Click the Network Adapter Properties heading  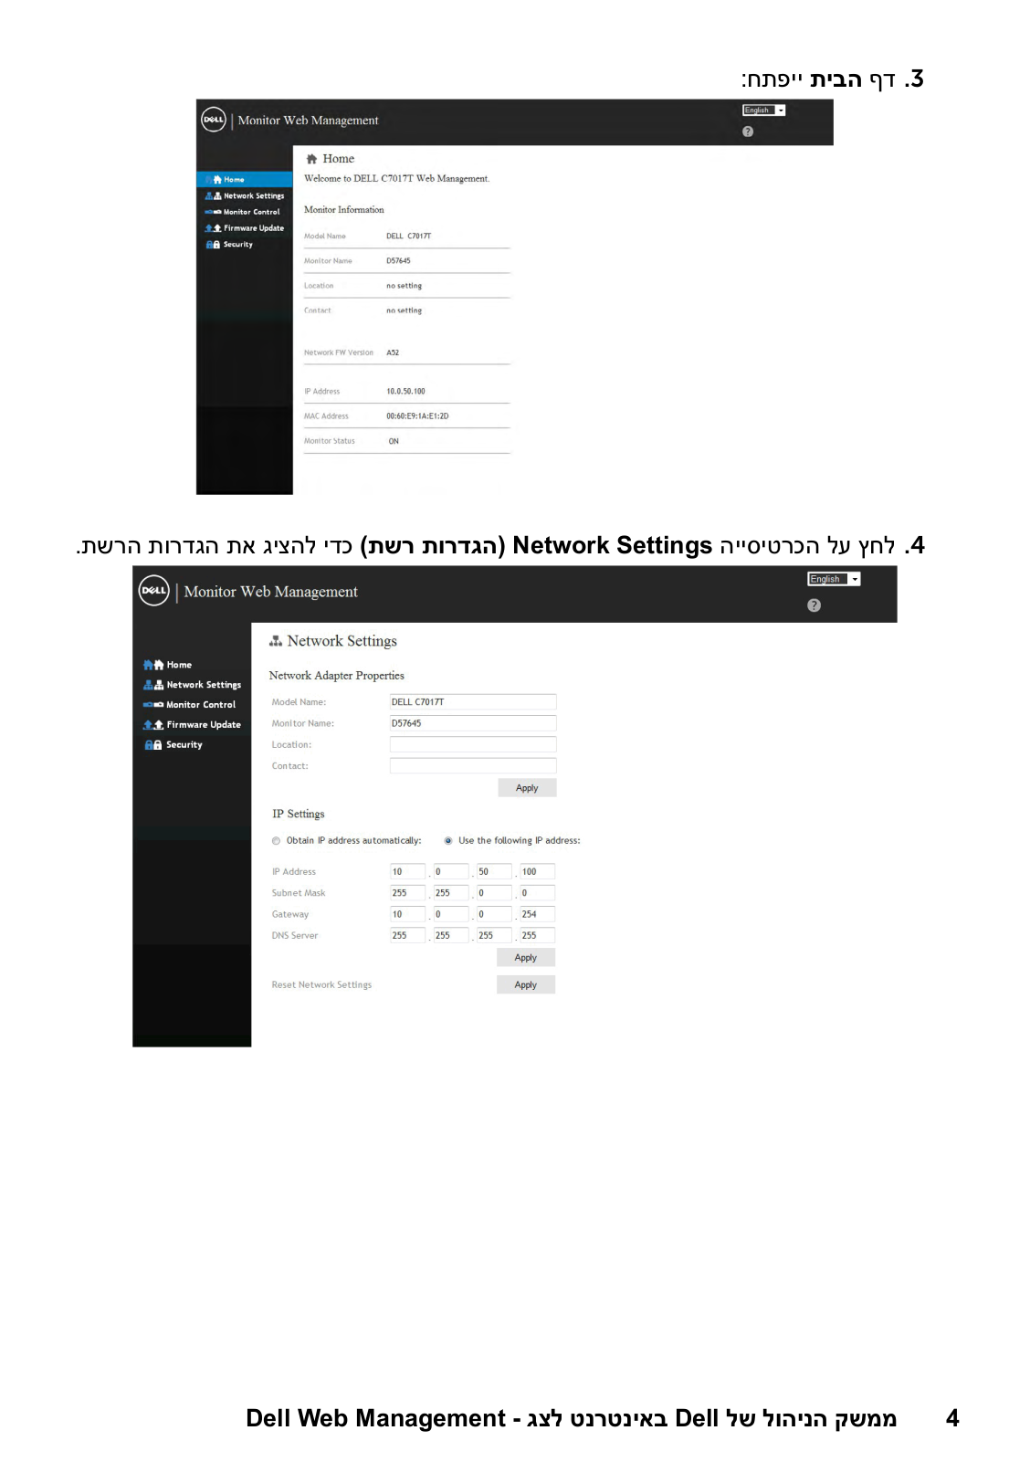[336, 676]
